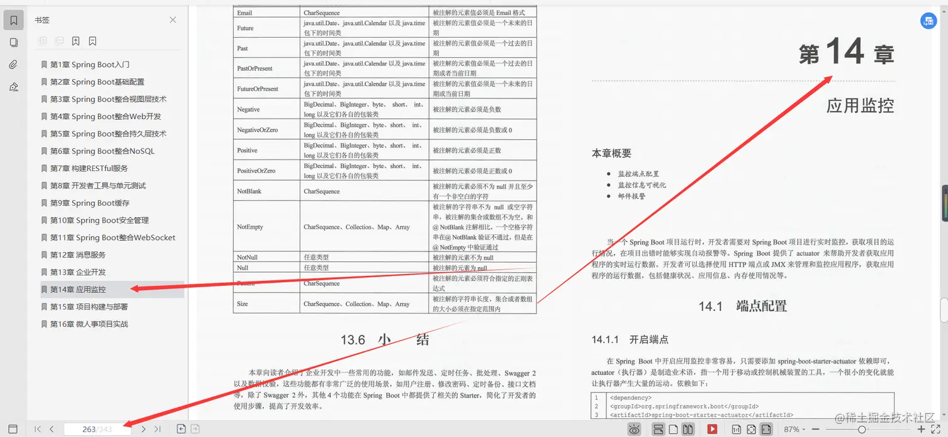The width and height of the screenshot is (948, 437).
Task: Add a new bookmark in the 书签 panel
Action: pyautogui.click(x=75, y=41)
